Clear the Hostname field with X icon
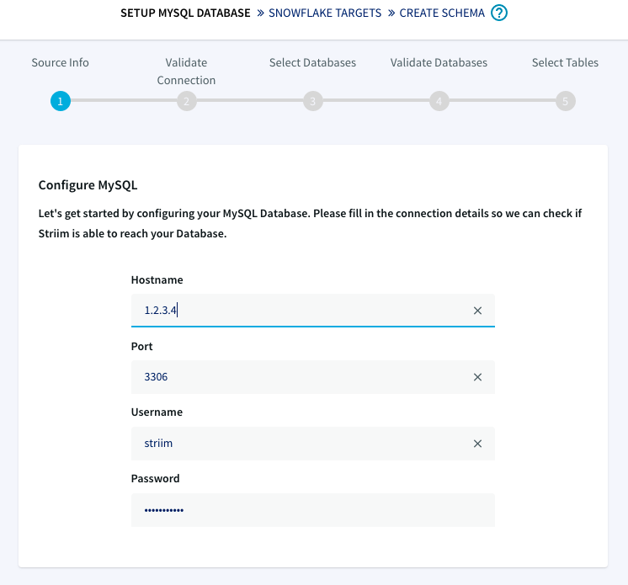 tap(477, 311)
